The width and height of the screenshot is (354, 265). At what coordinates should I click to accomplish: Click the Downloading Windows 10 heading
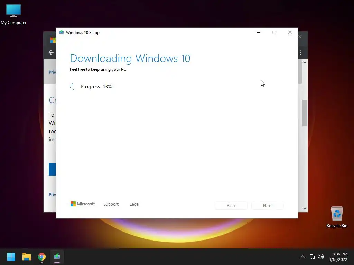click(130, 58)
